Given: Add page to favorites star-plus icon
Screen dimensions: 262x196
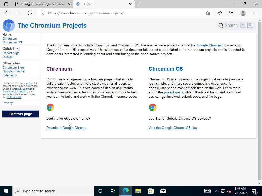Looking at the screenshot, I should click(208, 13).
